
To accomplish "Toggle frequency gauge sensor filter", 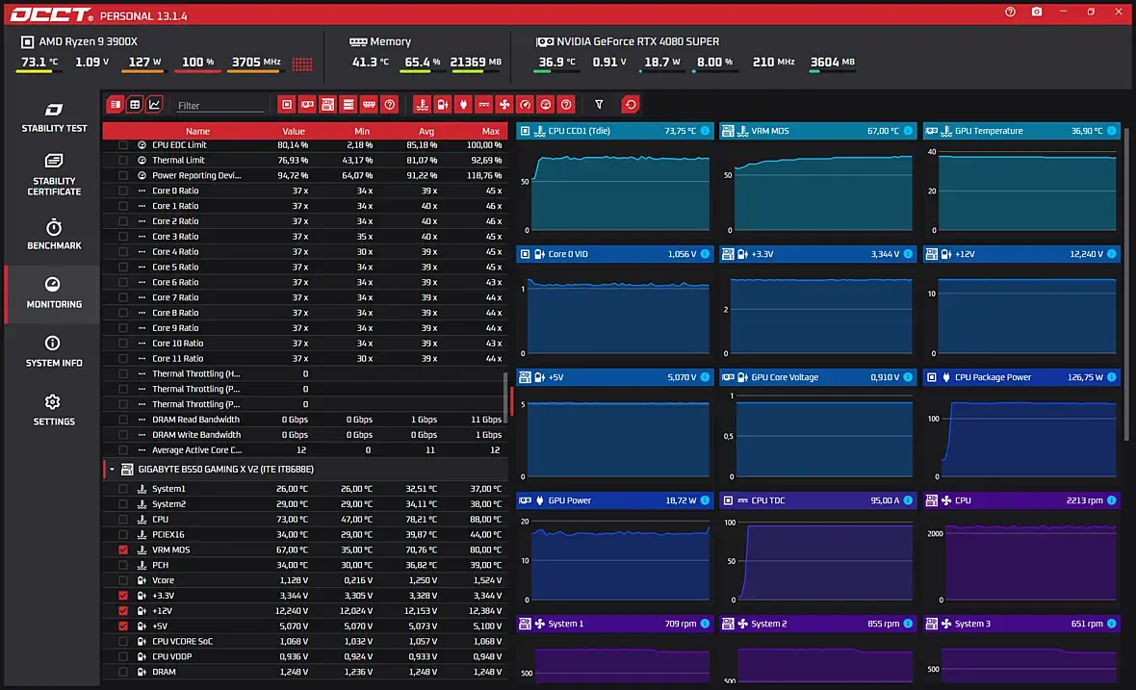I will tap(526, 104).
